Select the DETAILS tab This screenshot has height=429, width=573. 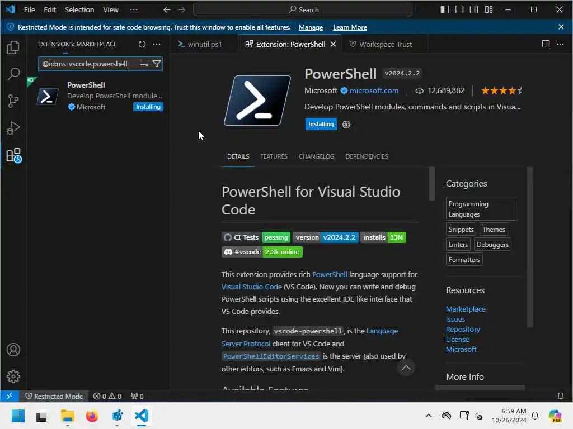coord(238,156)
